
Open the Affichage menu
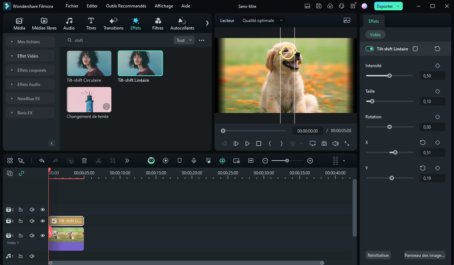[164, 6]
